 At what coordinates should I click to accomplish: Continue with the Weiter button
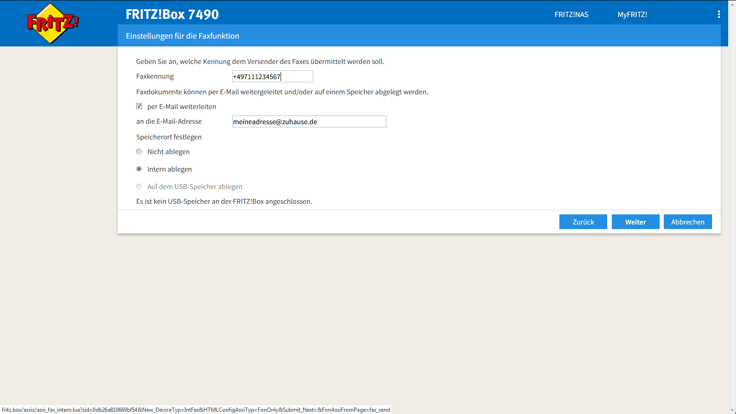[x=636, y=222]
